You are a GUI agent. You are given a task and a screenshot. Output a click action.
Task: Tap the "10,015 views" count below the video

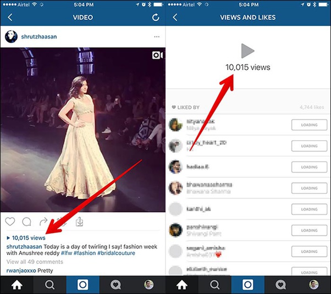point(28,238)
